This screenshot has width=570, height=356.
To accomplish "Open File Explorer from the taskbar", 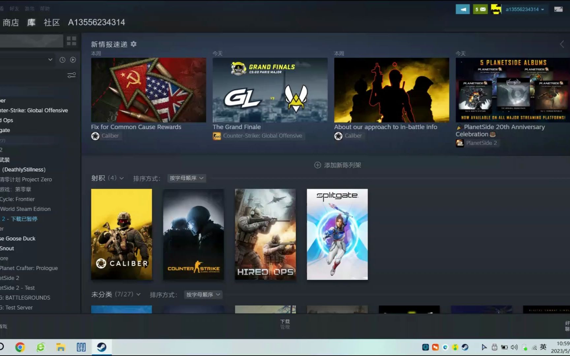I will tap(61, 347).
